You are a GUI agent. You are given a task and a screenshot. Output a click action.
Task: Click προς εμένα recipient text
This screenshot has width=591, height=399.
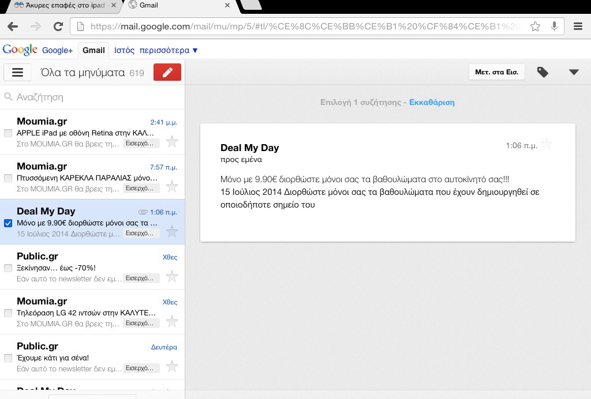pos(241,160)
